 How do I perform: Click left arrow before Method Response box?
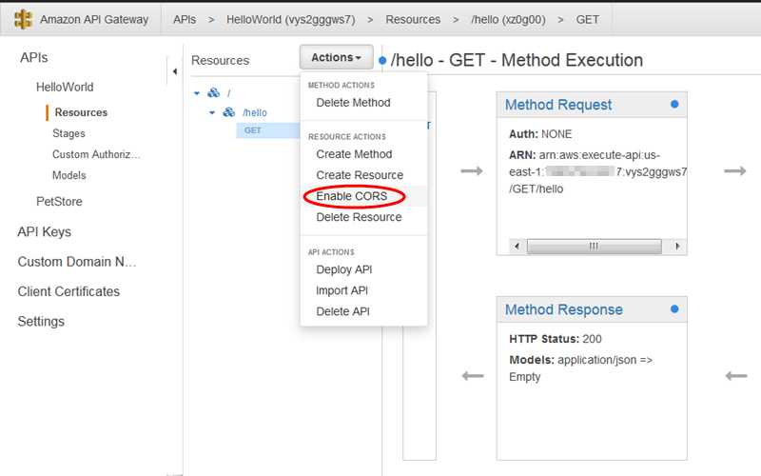(x=473, y=375)
